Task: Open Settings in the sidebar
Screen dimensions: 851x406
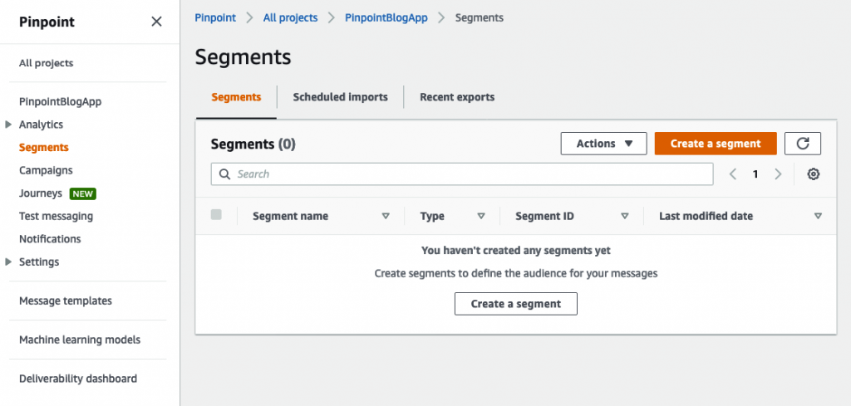Action: [39, 262]
